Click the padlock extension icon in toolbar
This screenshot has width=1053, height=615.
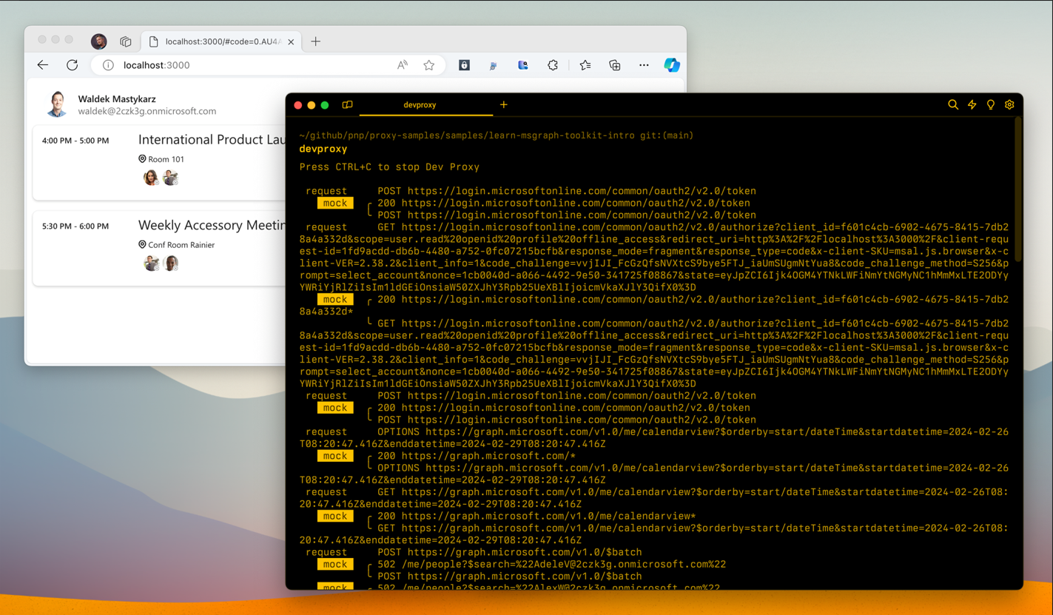(464, 65)
